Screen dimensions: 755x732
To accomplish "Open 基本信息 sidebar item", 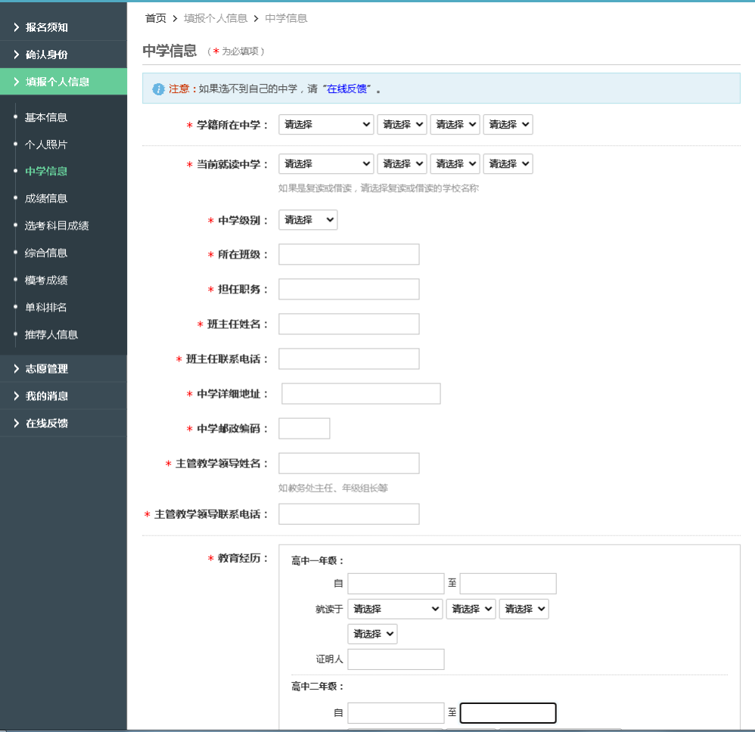I will pos(46,117).
